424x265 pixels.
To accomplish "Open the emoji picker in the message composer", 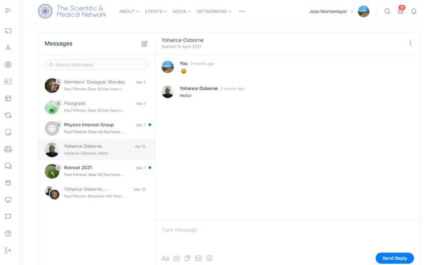I will 209,258.
